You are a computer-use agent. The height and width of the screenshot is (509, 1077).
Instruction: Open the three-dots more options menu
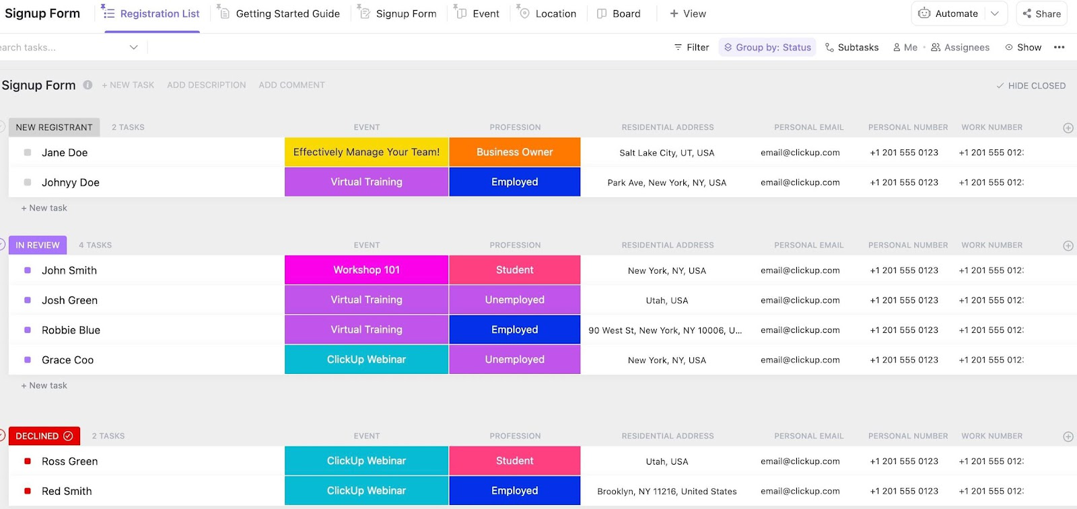(1059, 48)
